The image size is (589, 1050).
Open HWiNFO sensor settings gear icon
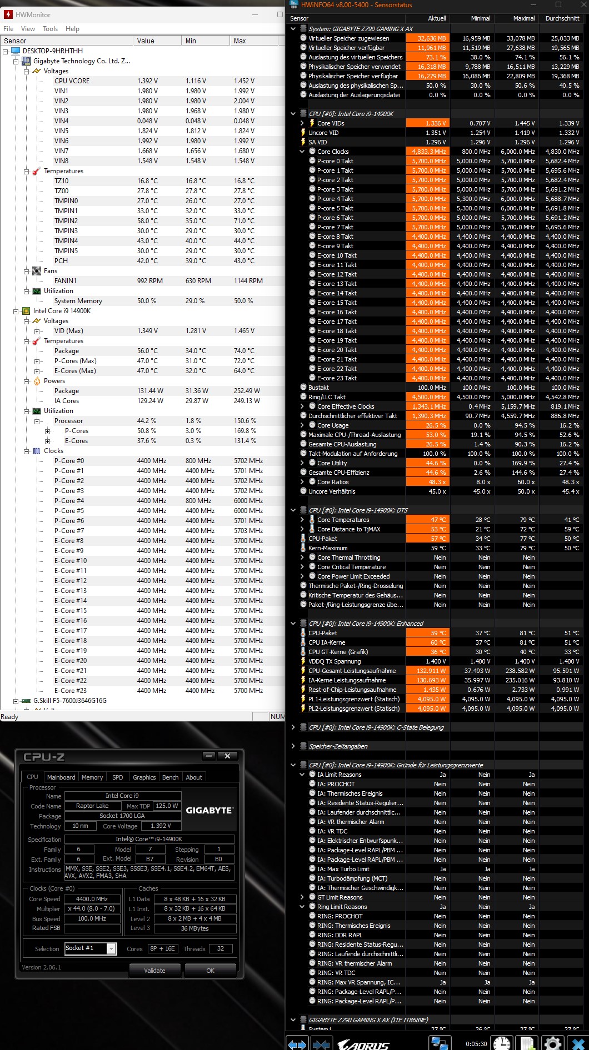552,1043
